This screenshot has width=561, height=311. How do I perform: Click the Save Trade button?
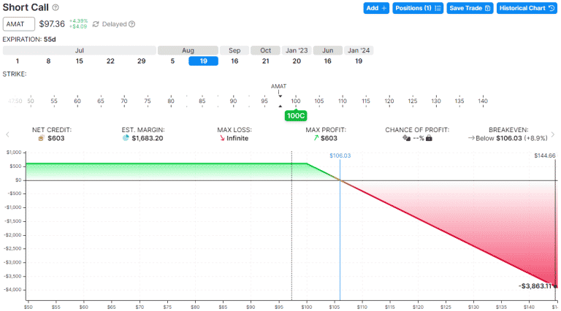pos(469,8)
